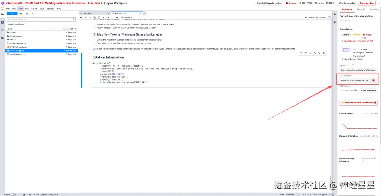Open the API address in a new tab

[x=374, y=81]
